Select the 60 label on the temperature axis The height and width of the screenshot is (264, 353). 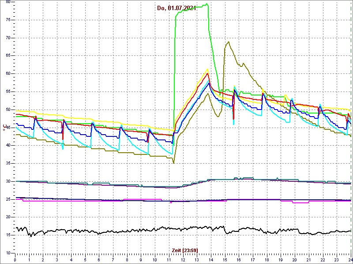tap(8, 74)
